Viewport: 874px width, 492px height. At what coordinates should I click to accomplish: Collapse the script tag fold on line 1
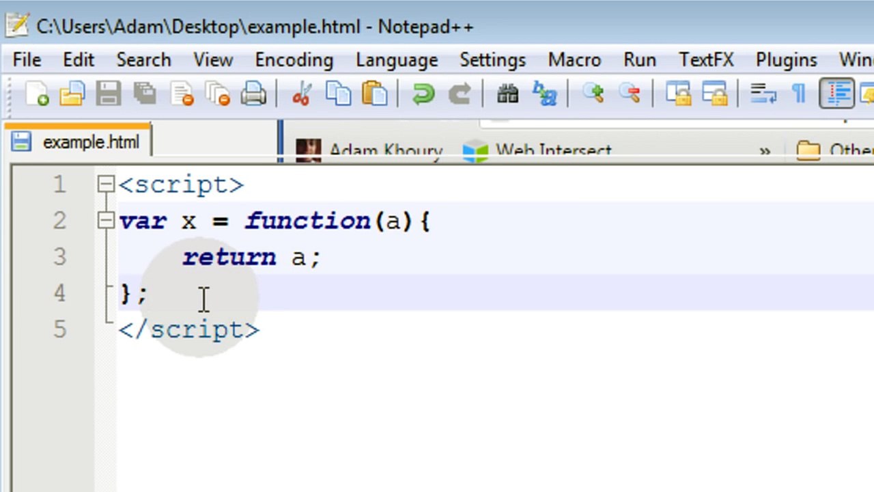pos(105,184)
